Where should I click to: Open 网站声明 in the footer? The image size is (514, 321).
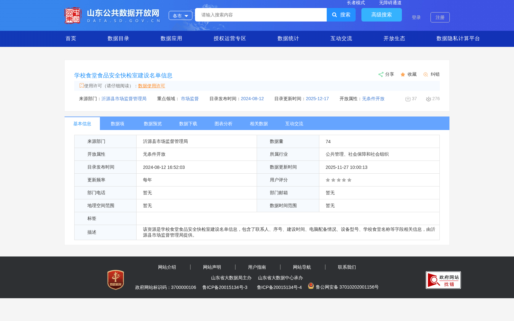click(212, 267)
